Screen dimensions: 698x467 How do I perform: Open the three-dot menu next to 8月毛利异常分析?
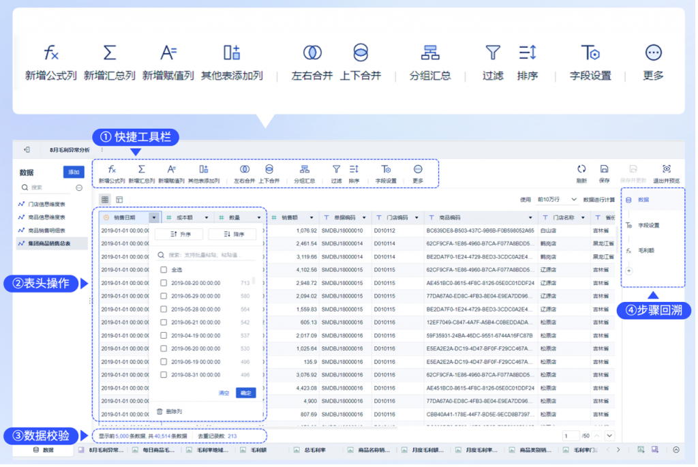click(102, 150)
